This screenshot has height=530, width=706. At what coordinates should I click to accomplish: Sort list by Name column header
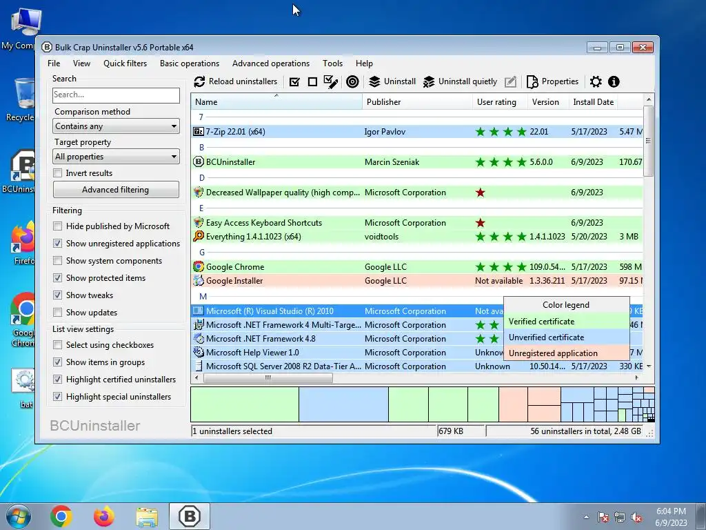[x=276, y=102]
